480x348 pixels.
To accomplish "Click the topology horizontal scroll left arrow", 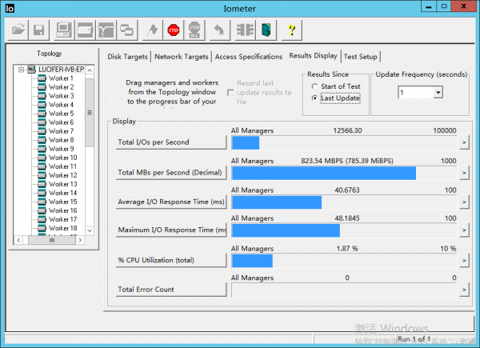I will 18,240.
